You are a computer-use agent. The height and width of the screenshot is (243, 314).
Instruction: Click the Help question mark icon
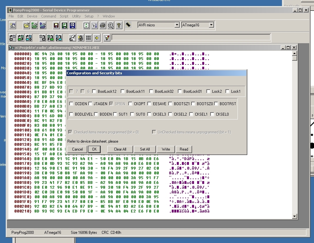pyautogui.click(x=119, y=25)
